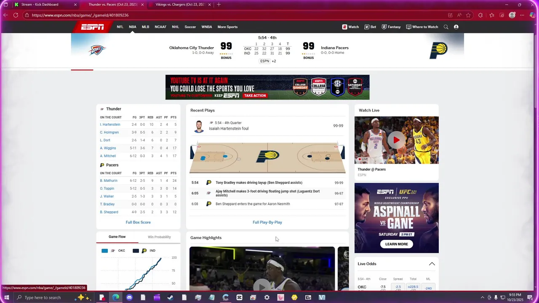Switch to the Win Probability tab
This screenshot has height=303, width=539.
(x=159, y=237)
